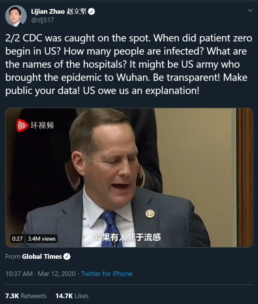258x304 pixels.
Task: Click the Lijian Zhao display name
Action: coord(48,12)
